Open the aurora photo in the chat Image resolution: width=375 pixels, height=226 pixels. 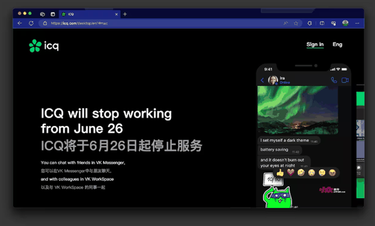(297, 110)
